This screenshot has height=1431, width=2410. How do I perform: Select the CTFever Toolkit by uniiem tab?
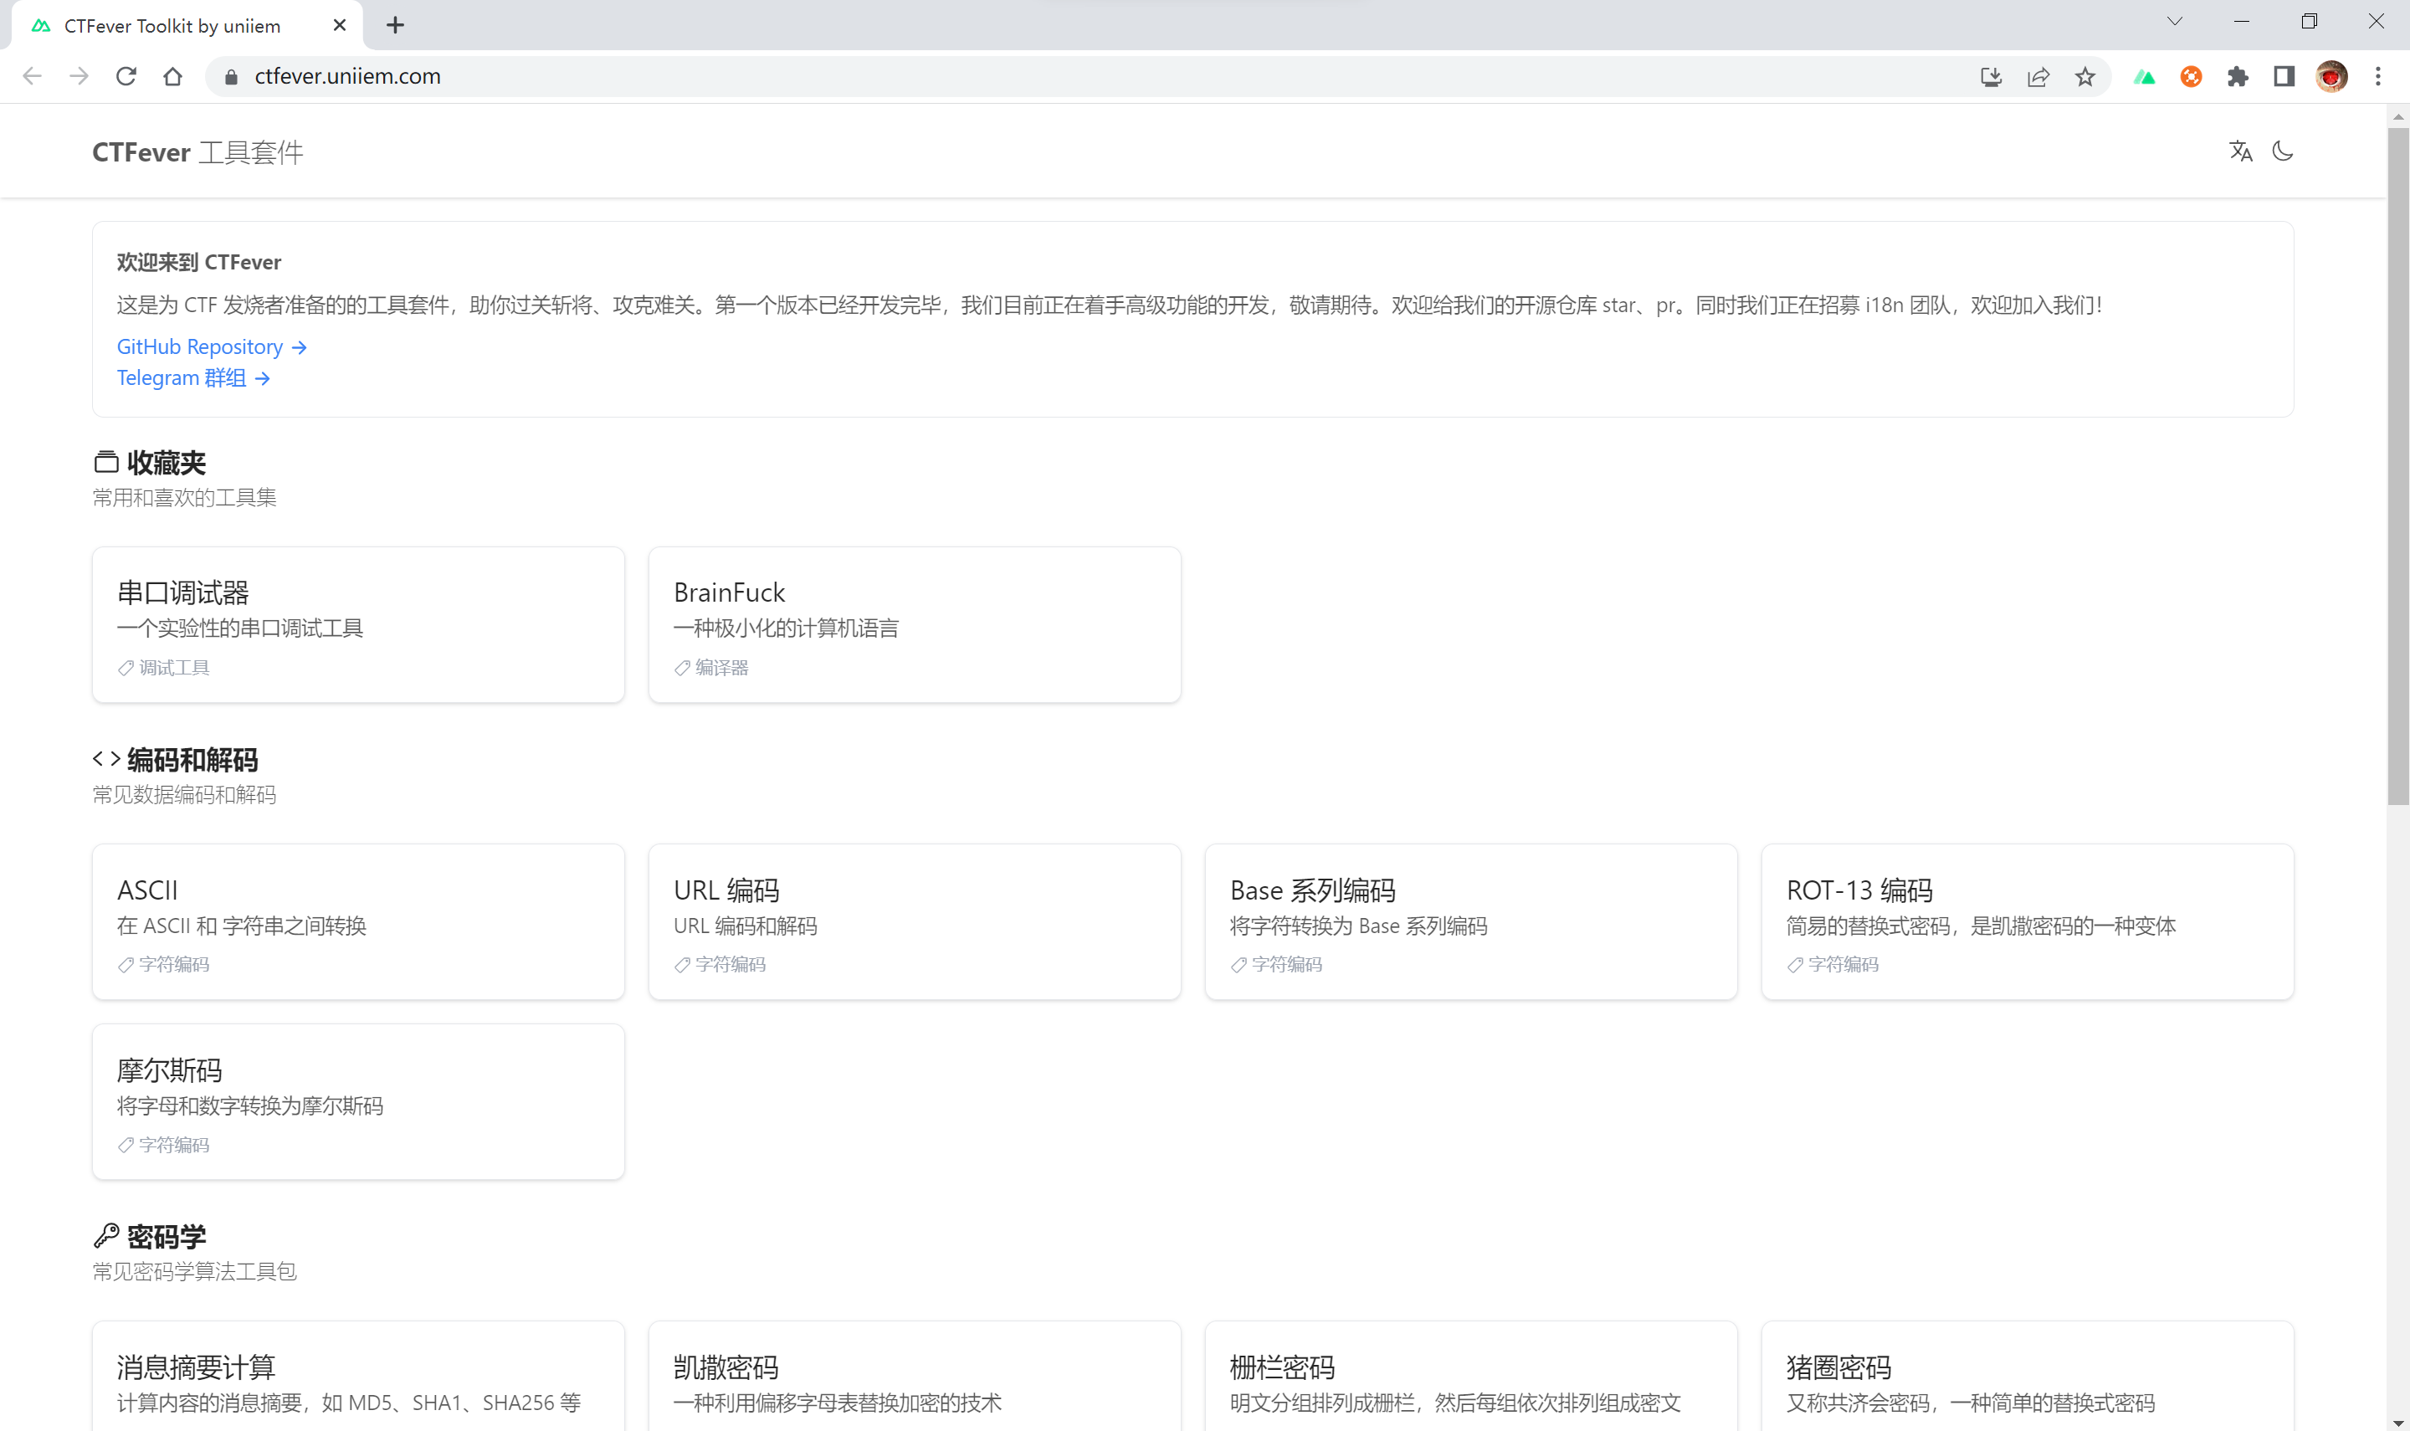187,25
